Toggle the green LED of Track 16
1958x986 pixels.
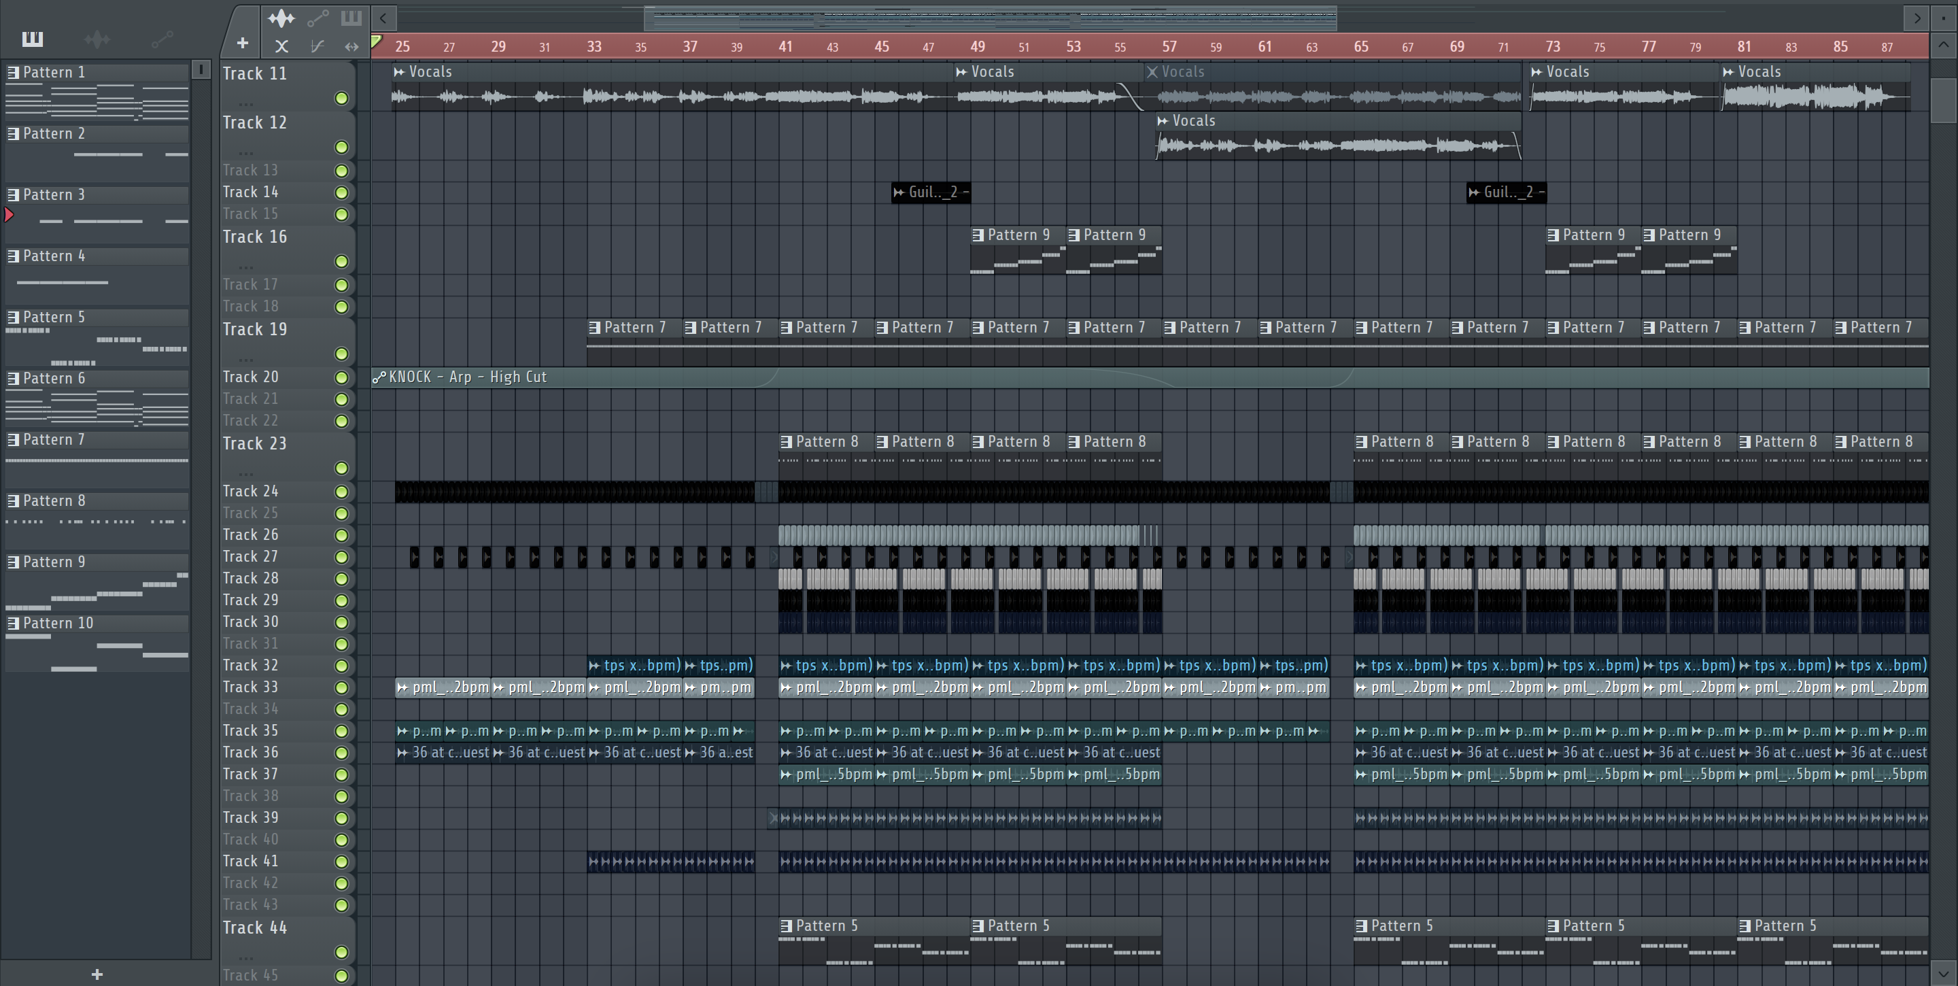point(341,260)
